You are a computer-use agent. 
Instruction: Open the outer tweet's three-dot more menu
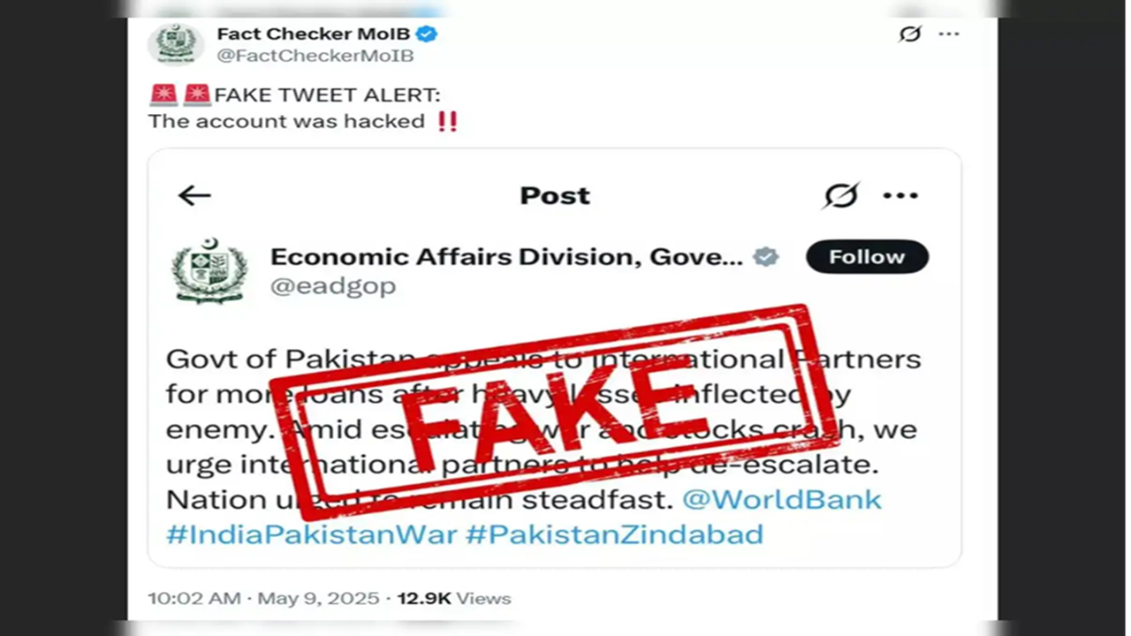(949, 34)
